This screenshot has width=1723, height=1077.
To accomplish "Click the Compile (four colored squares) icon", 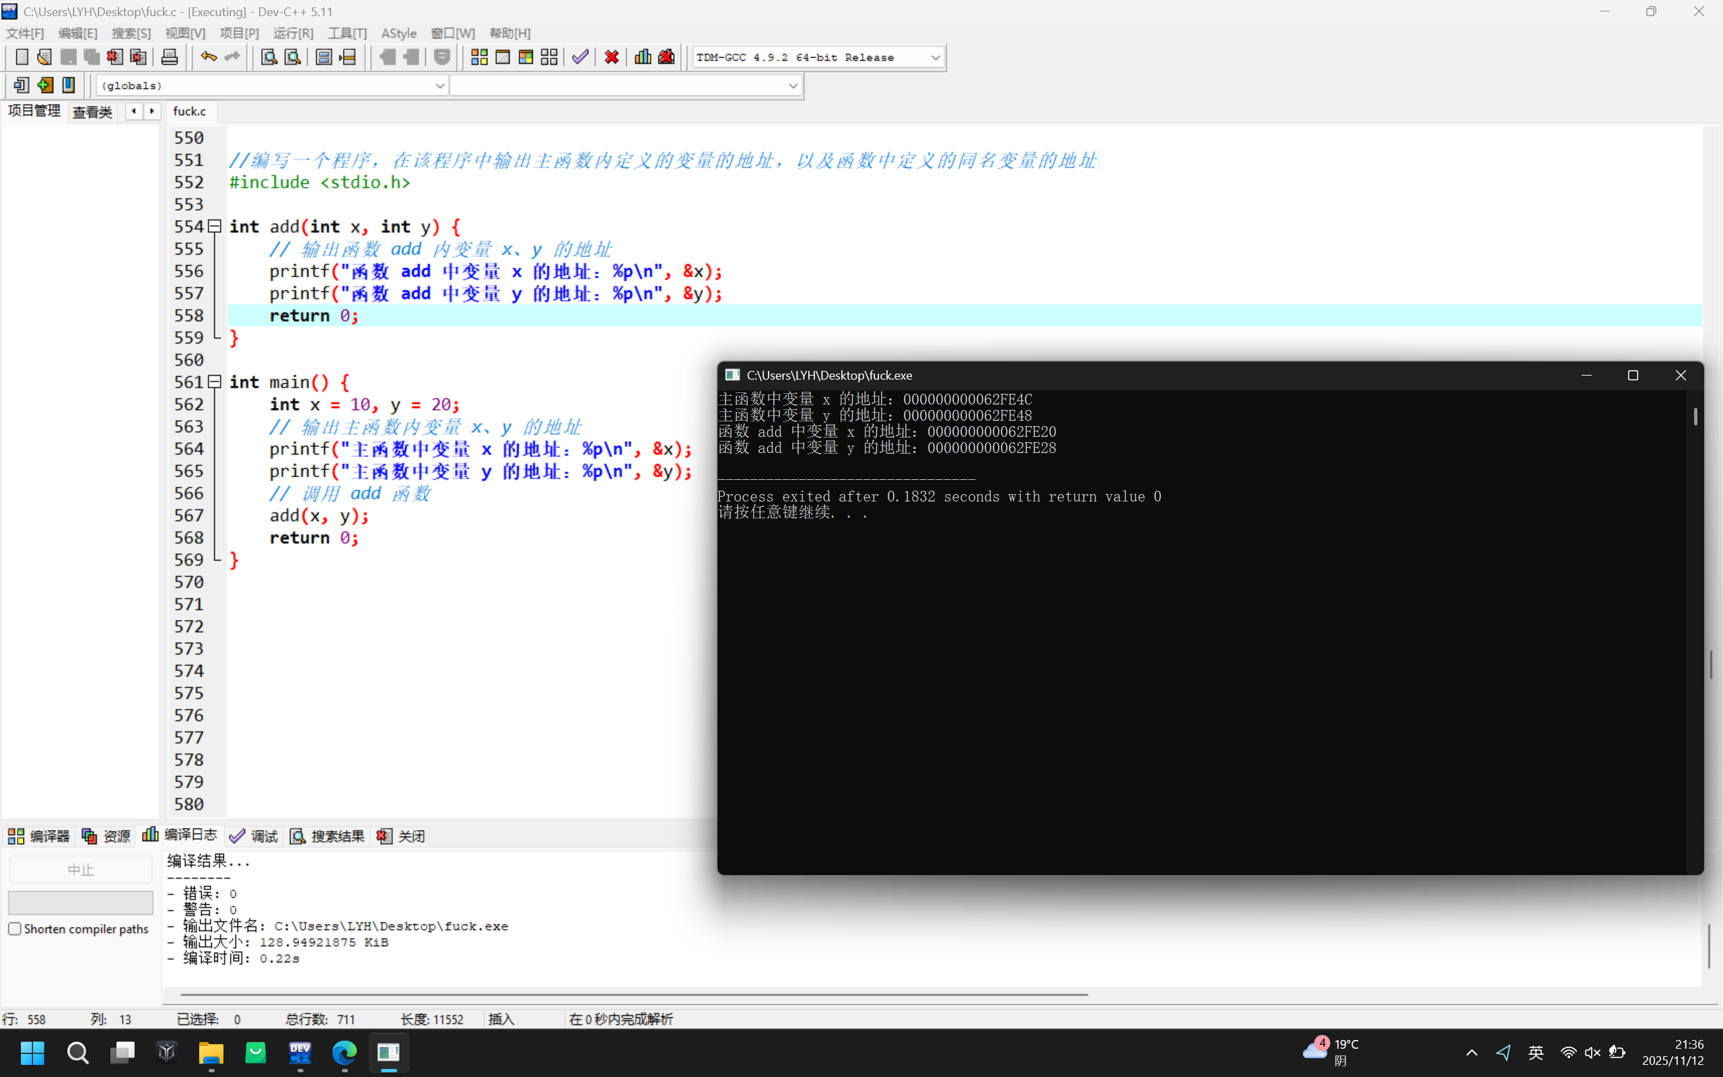I will point(479,57).
